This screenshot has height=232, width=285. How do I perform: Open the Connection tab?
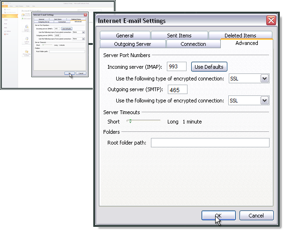point(194,44)
